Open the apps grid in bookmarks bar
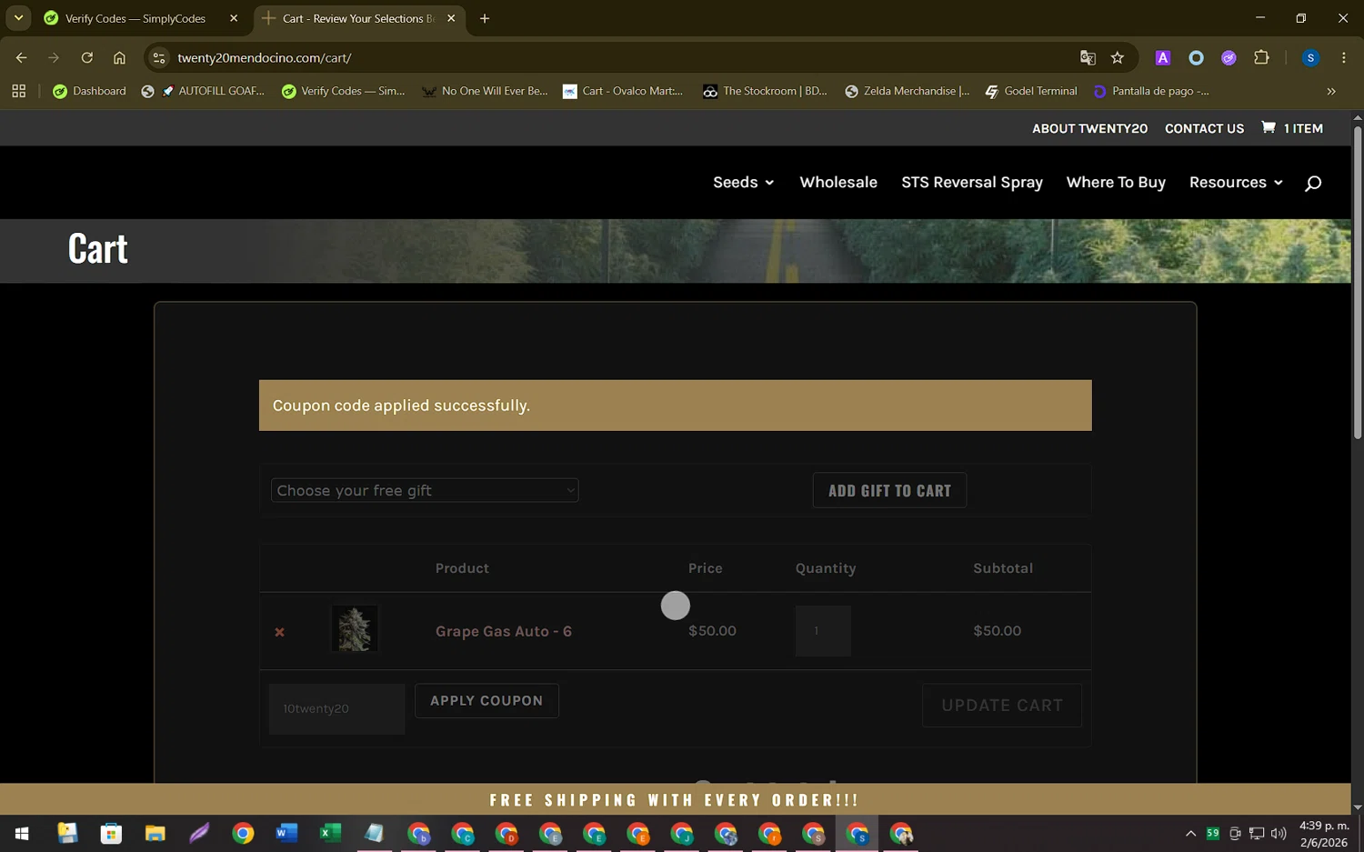The width and height of the screenshot is (1364, 852). 19,91
